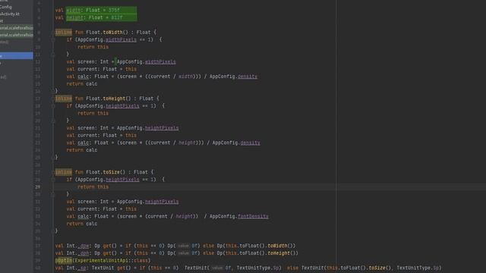Click 'return calc' in the toWidth function
Image resolution: width=486 pixels, height=273 pixels.
pyautogui.click(x=82, y=84)
